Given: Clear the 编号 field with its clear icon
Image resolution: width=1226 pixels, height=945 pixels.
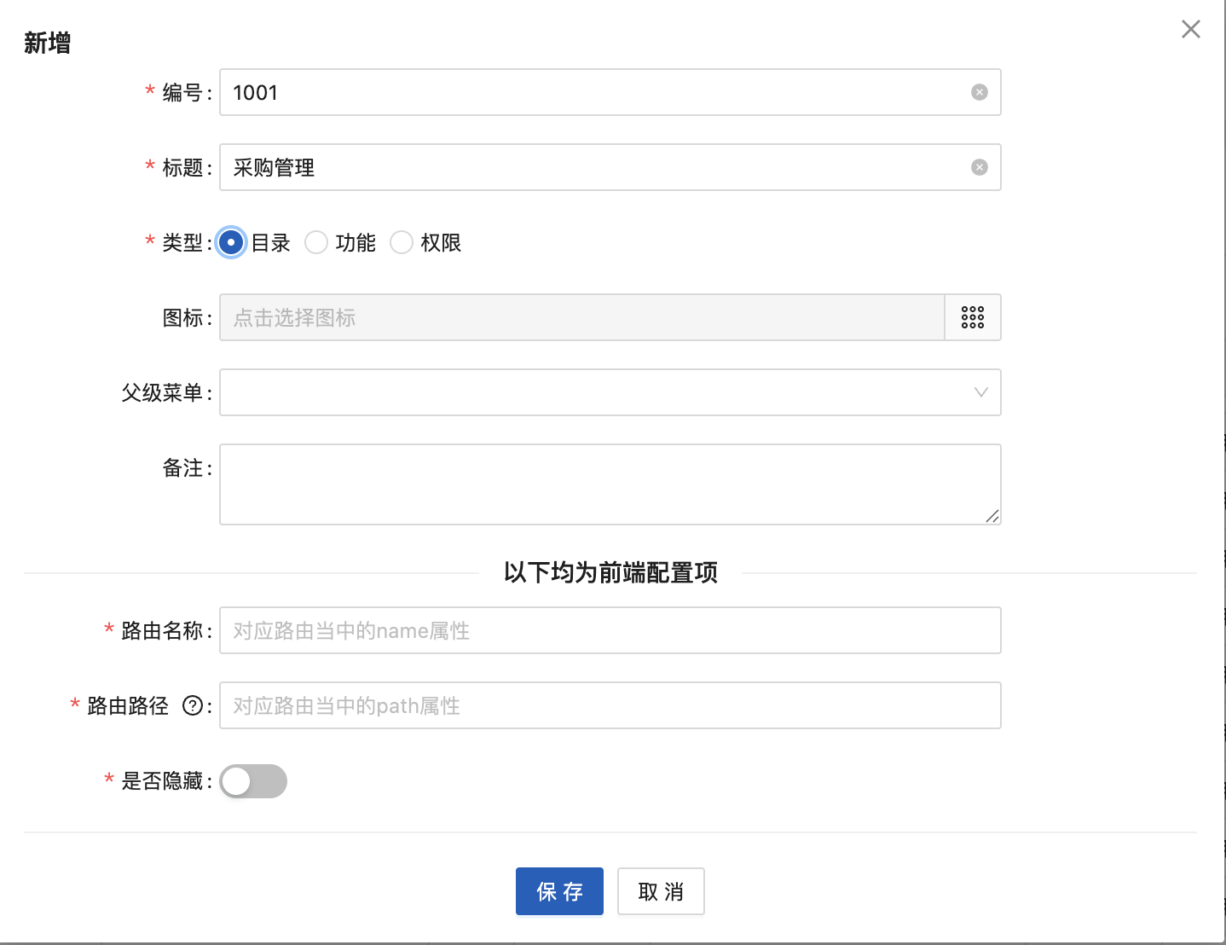Looking at the screenshot, I should point(980,92).
